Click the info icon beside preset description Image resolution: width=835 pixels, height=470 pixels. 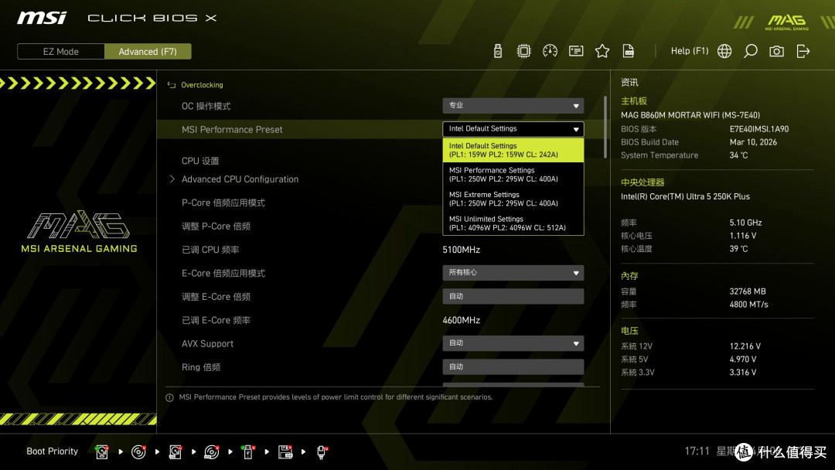(169, 397)
